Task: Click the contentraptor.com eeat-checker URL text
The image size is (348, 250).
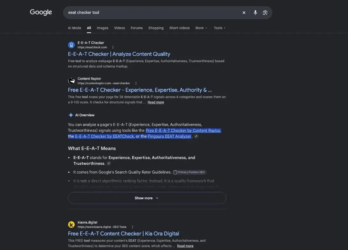Action: point(104,83)
